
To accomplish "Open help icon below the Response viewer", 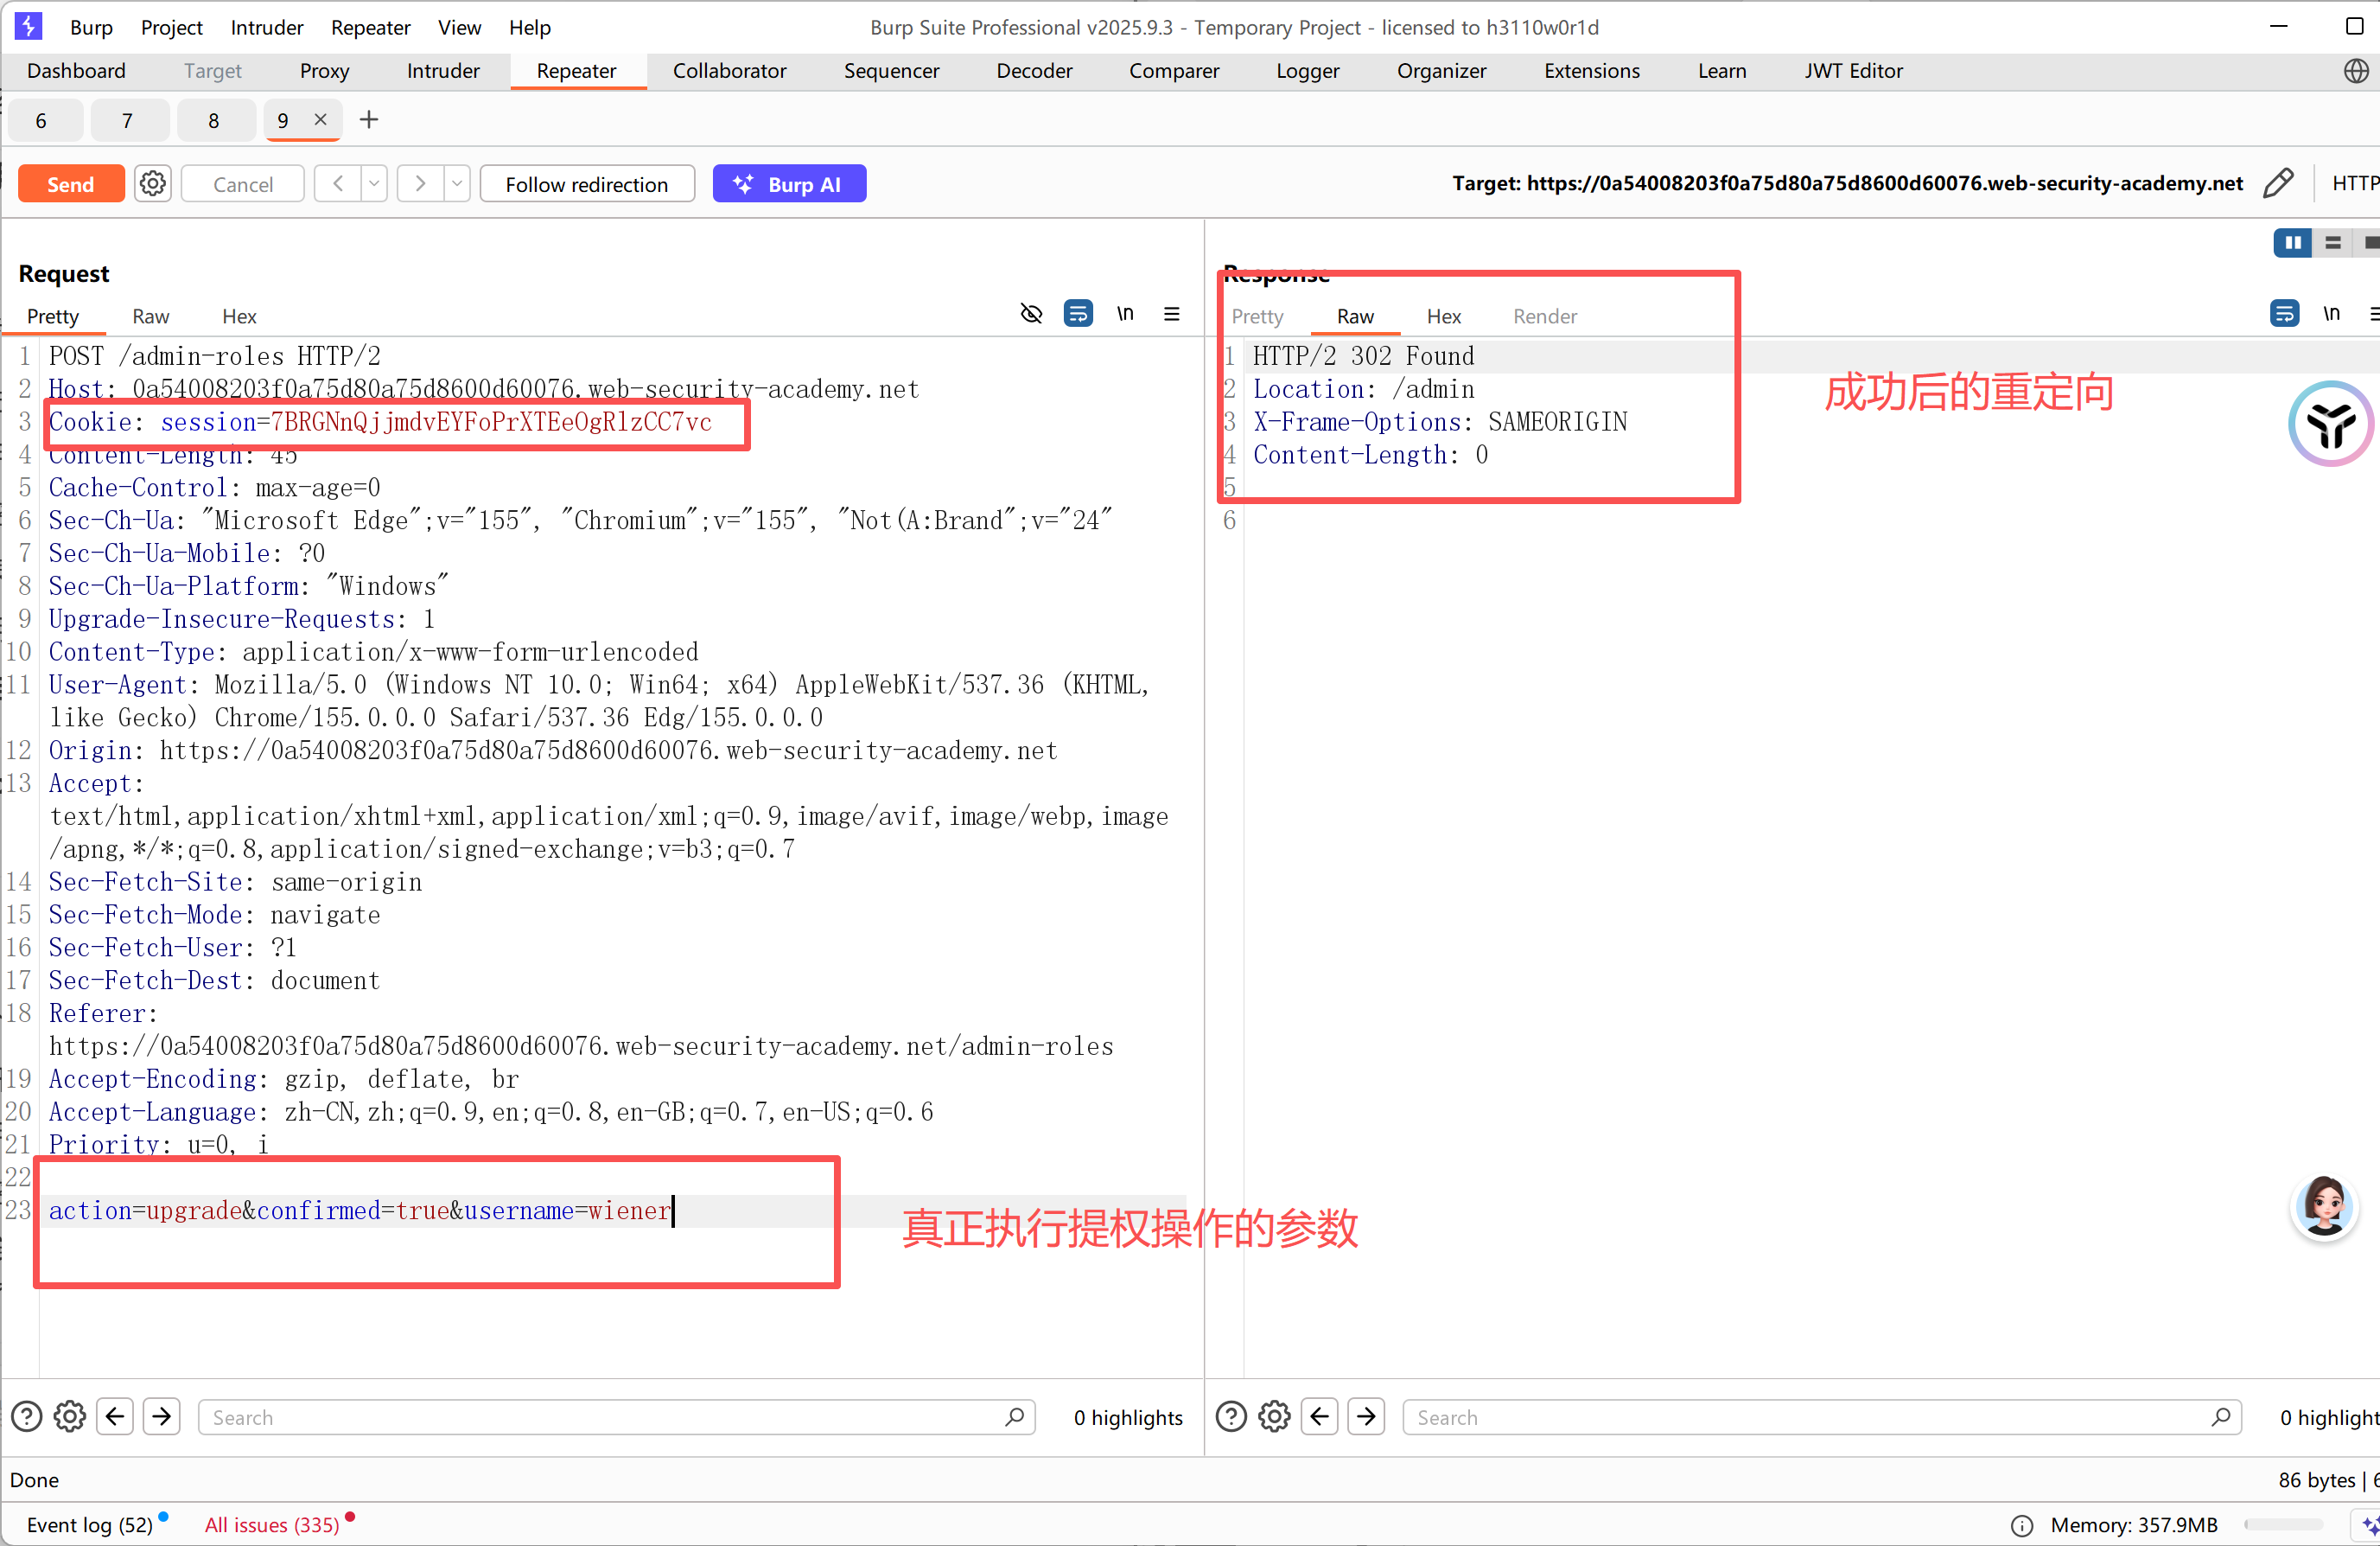I will pyautogui.click(x=1231, y=1417).
